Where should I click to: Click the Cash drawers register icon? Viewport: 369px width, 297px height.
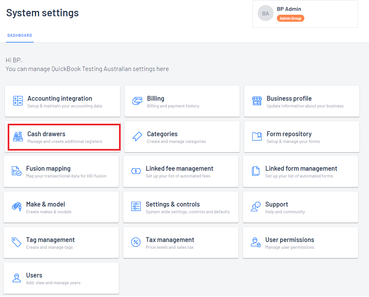18,137
